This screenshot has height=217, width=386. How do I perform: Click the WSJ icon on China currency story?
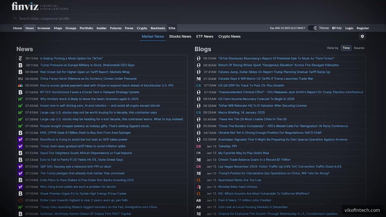[20, 78]
